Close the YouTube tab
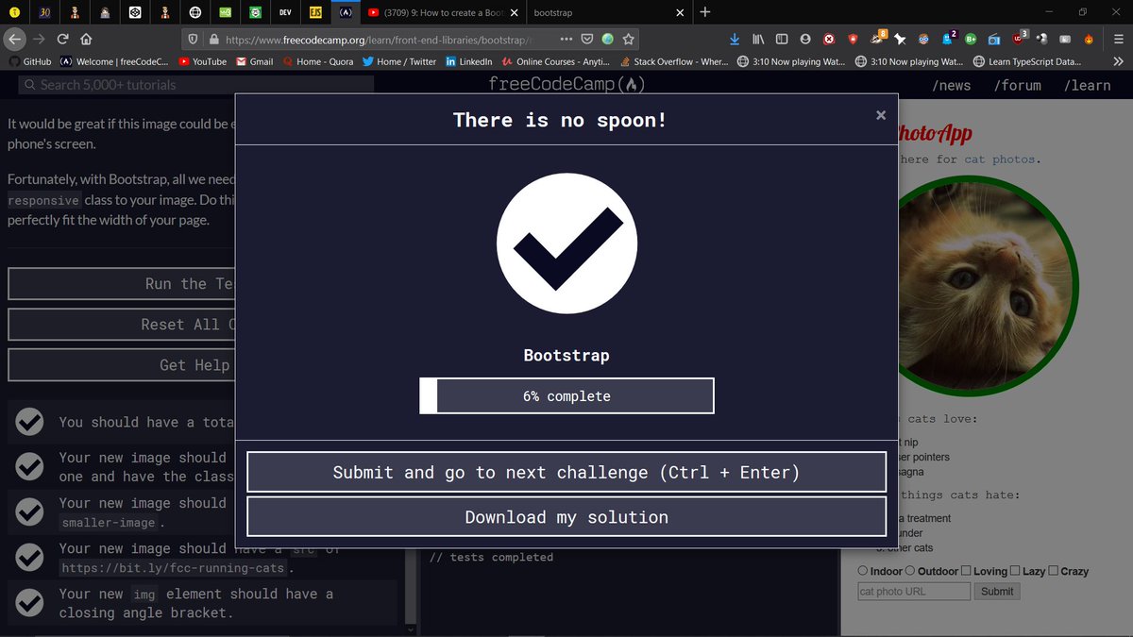 [514, 13]
